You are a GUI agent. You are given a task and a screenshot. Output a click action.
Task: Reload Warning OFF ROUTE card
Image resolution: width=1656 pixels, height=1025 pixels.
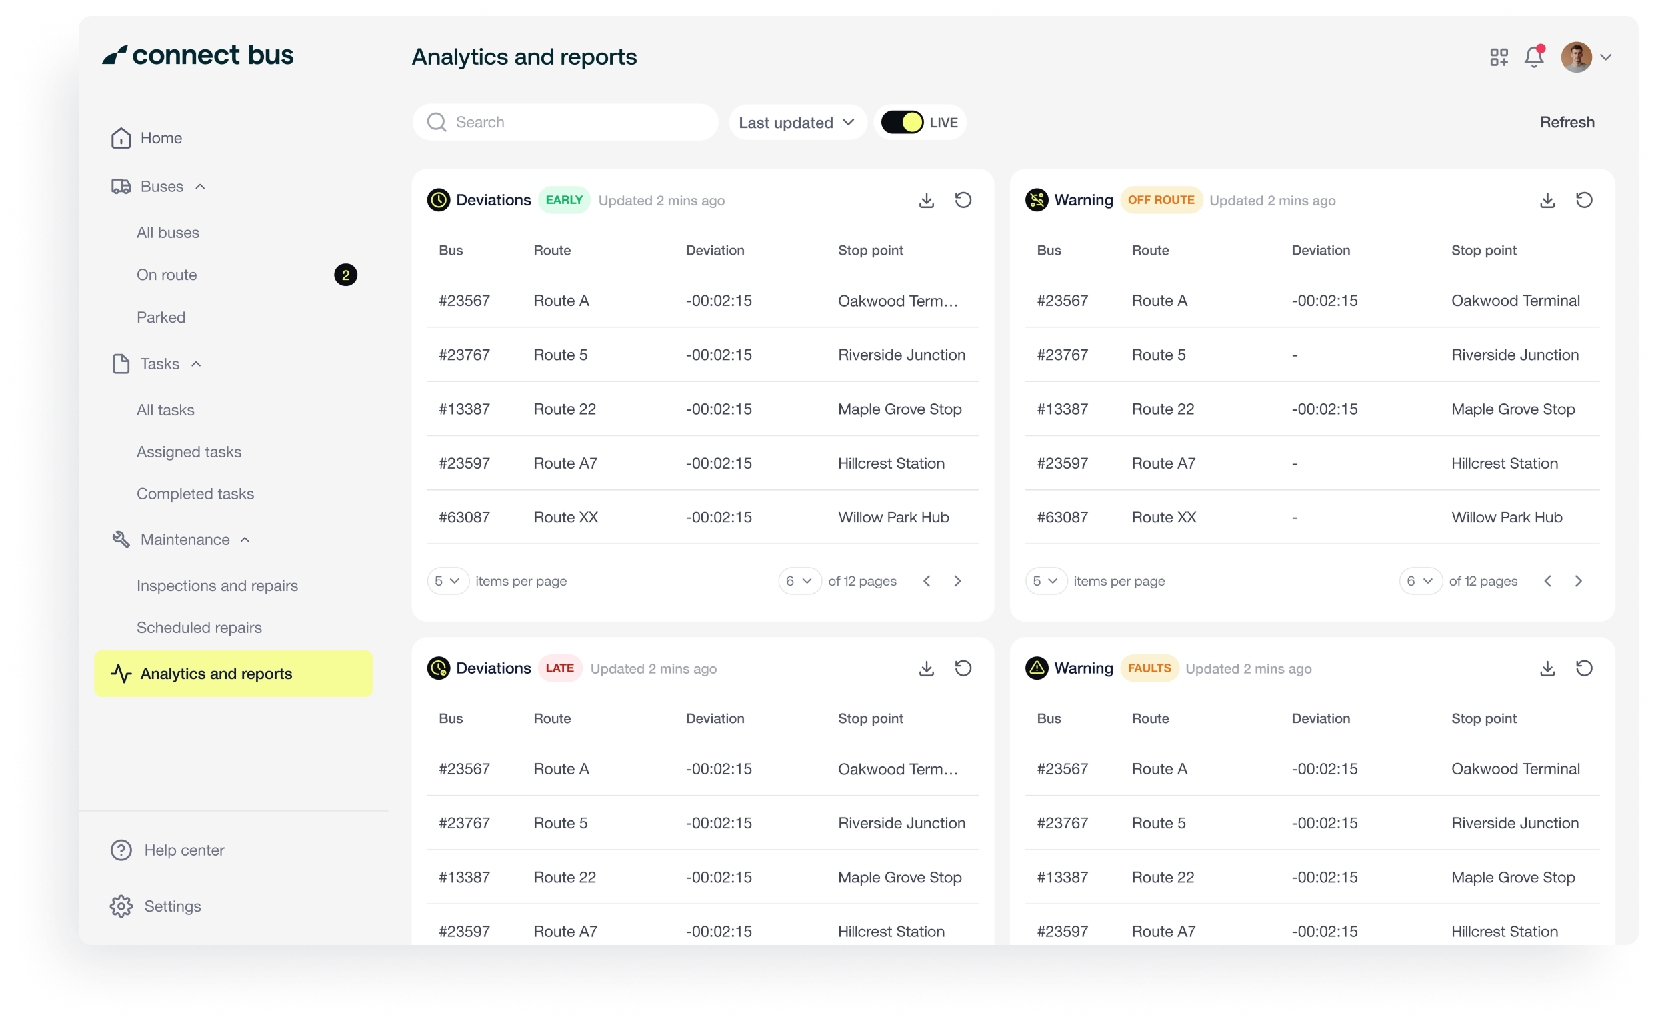pyautogui.click(x=1583, y=200)
